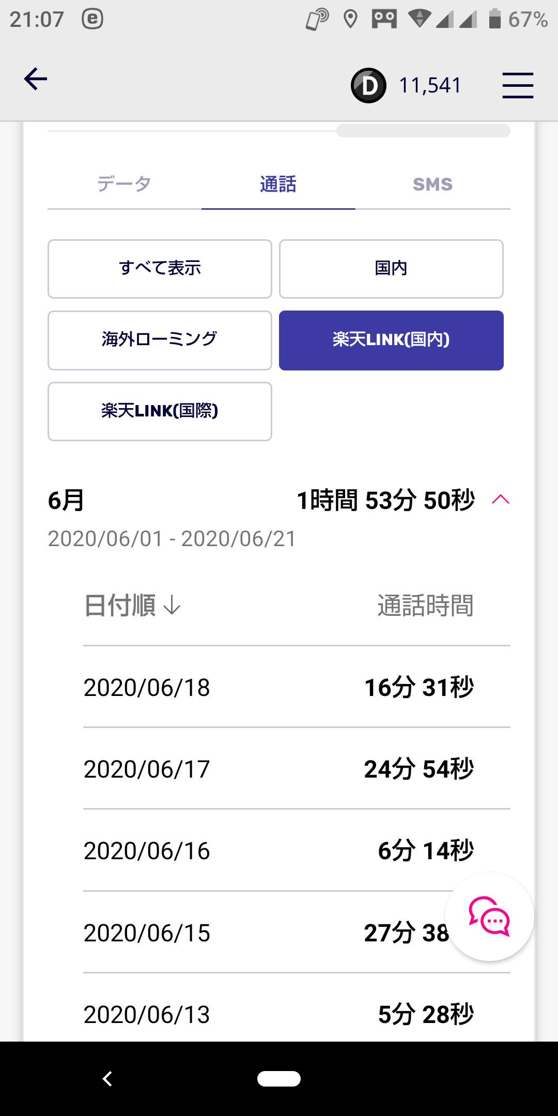The image size is (558, 1116).
Task: Open the hamburger menu
Action: point(518,85)
